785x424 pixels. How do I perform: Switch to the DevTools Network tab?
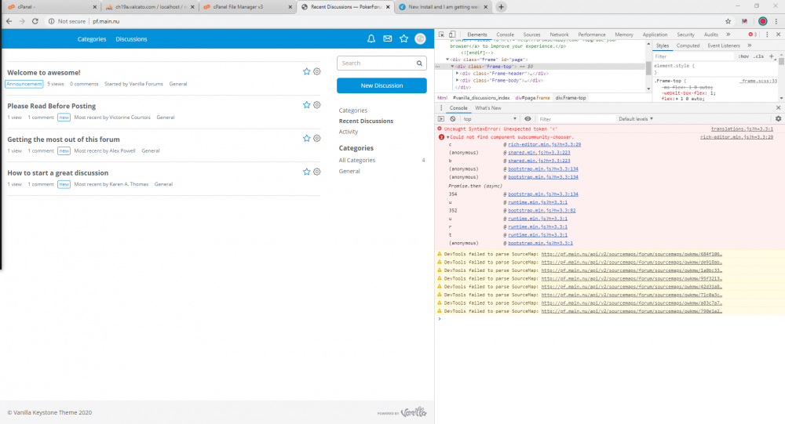(x=559, y=34)
